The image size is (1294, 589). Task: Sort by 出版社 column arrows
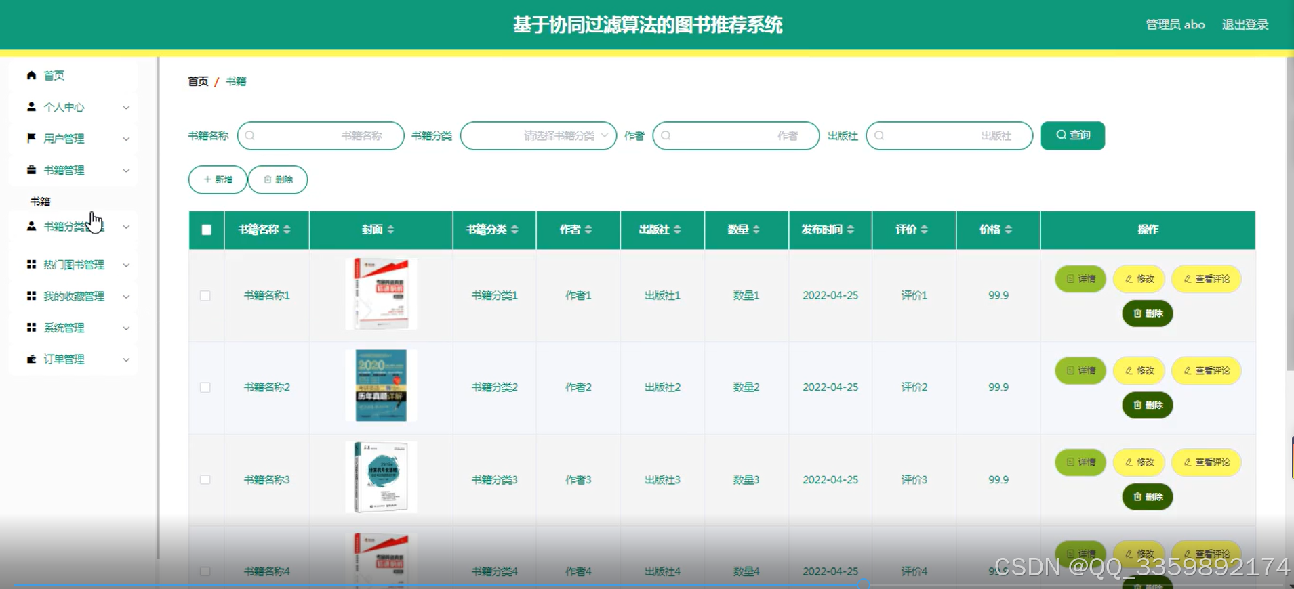click(677, 230)
